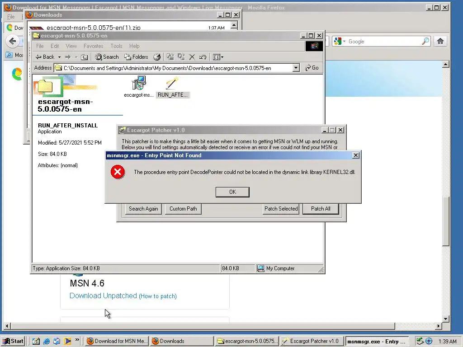Viewport: 463px width, 347px height.
Task: Switch to Download for MSN Me... taskbar button
Action: (x=117, y=341)
